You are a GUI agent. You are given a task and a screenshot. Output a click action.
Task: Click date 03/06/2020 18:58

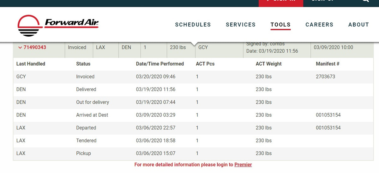pyautogui.click(x=156, y=141)
